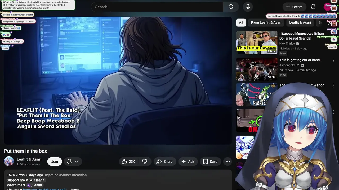Open options menu for Asmongold video
This screenshot has height=190, width=339.
pos(333,60)
